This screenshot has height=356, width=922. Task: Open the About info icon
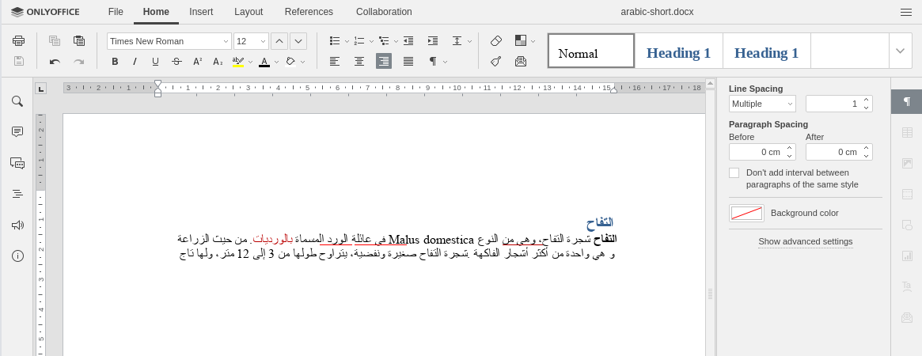coord(17,256)
